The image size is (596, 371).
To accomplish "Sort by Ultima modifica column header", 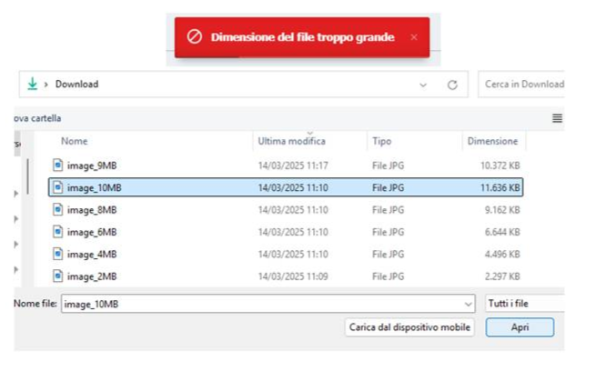I will pos(291,141).
